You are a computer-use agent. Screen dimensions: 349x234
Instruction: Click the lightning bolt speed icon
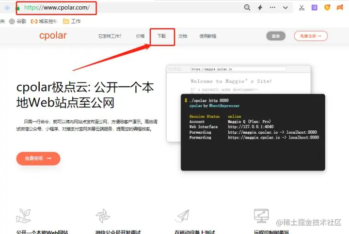click(260, 8)
